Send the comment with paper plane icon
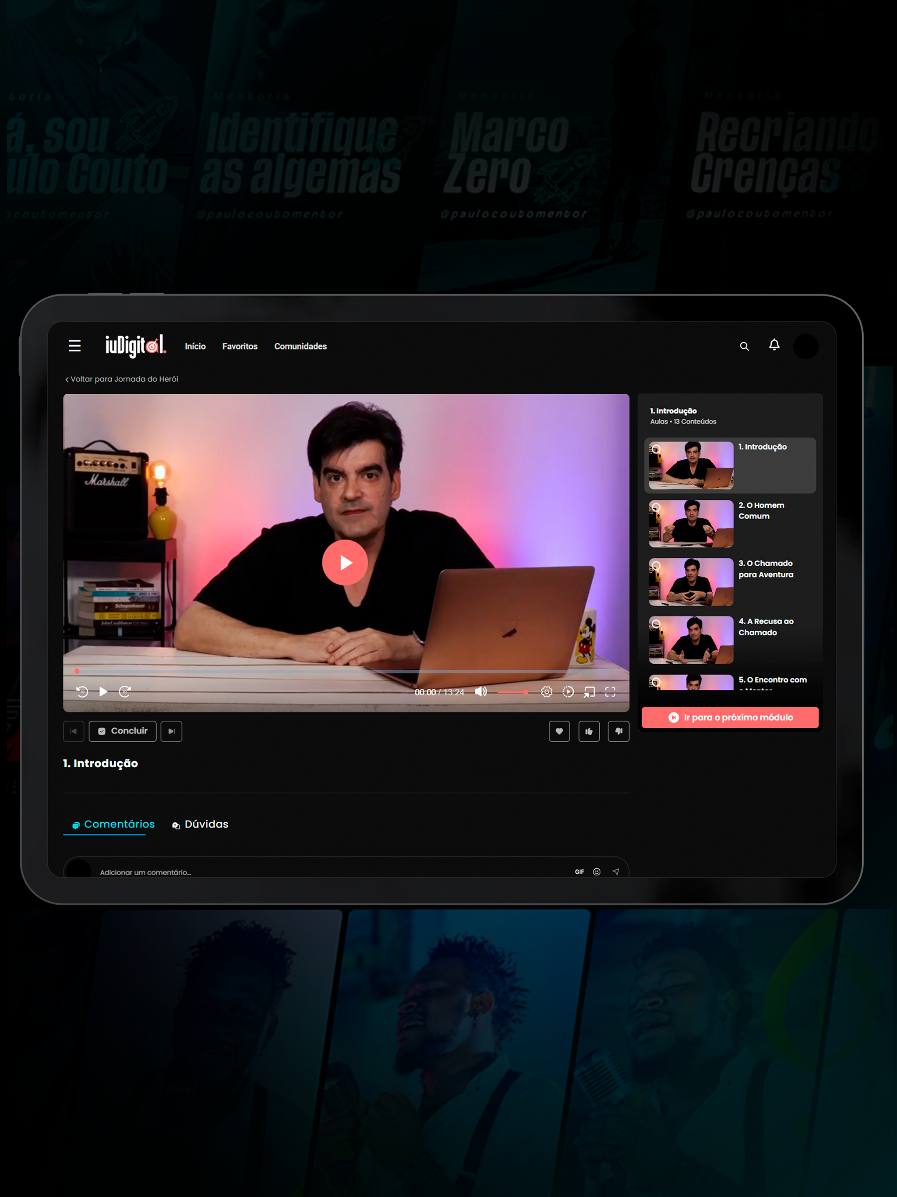The height and width of the screenshot is (1197, 897). (616, 872)
